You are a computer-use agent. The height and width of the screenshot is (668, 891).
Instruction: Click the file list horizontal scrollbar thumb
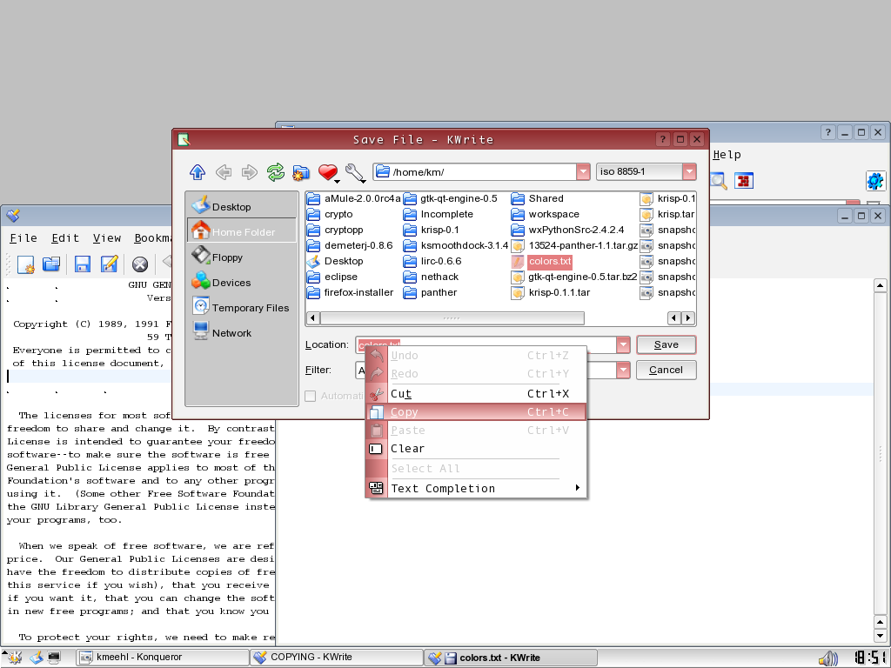(452, 318)
